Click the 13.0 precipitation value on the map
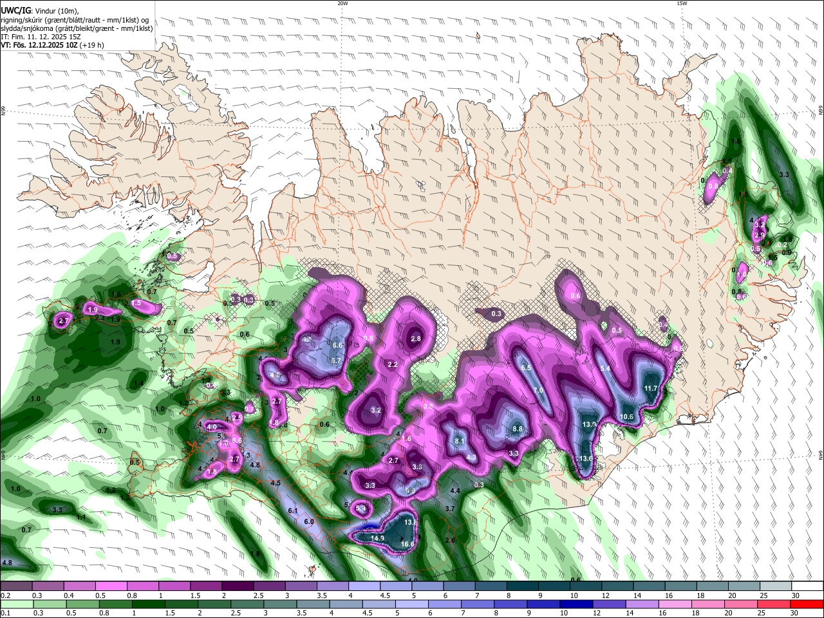This screenshot has height=618, width=824. pyautogui.click(x=589, y=425)
